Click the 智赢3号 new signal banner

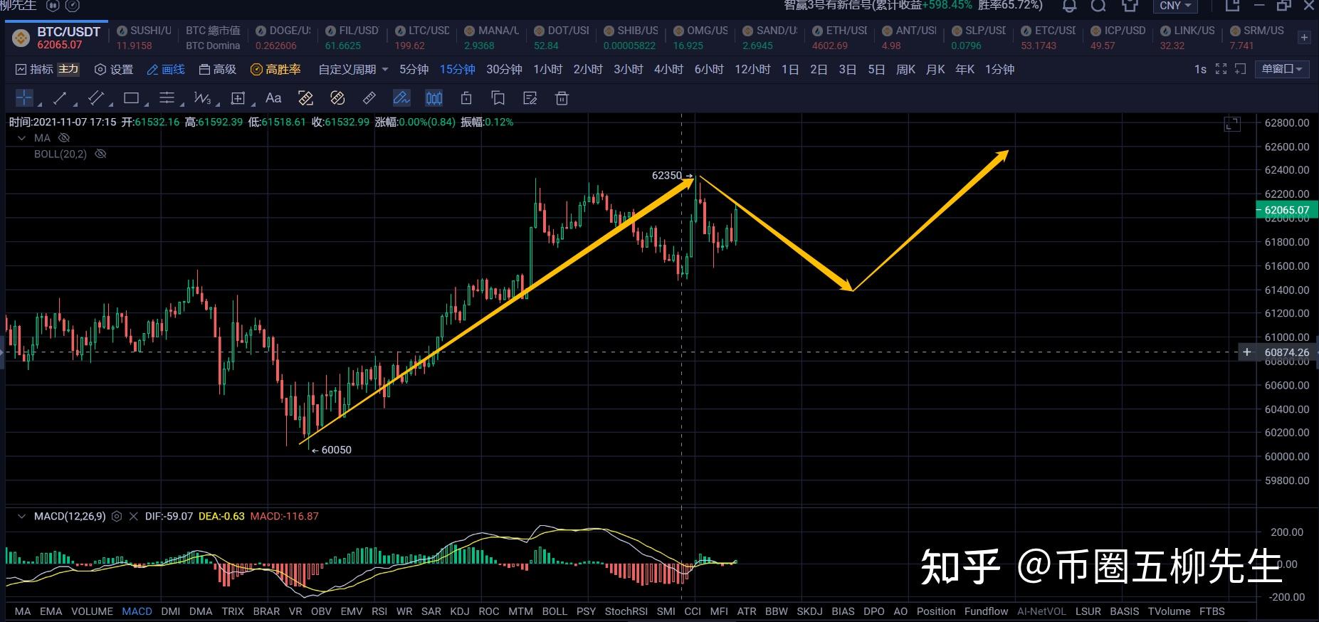point(913,6)
